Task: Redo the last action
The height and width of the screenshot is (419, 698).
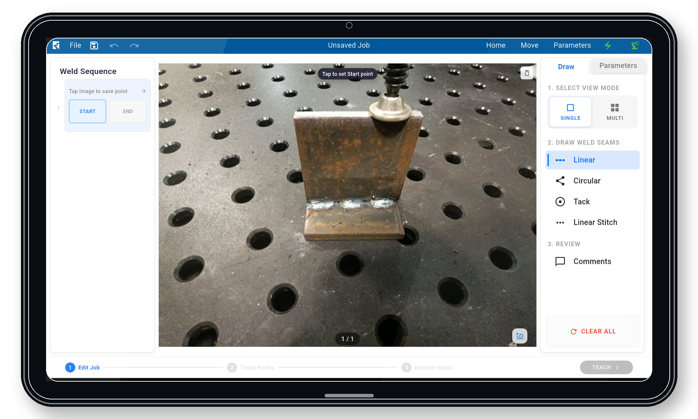Action: (134, 45)
